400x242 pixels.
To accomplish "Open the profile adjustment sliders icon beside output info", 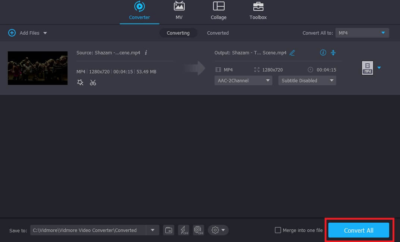I will tap(333, 52).
